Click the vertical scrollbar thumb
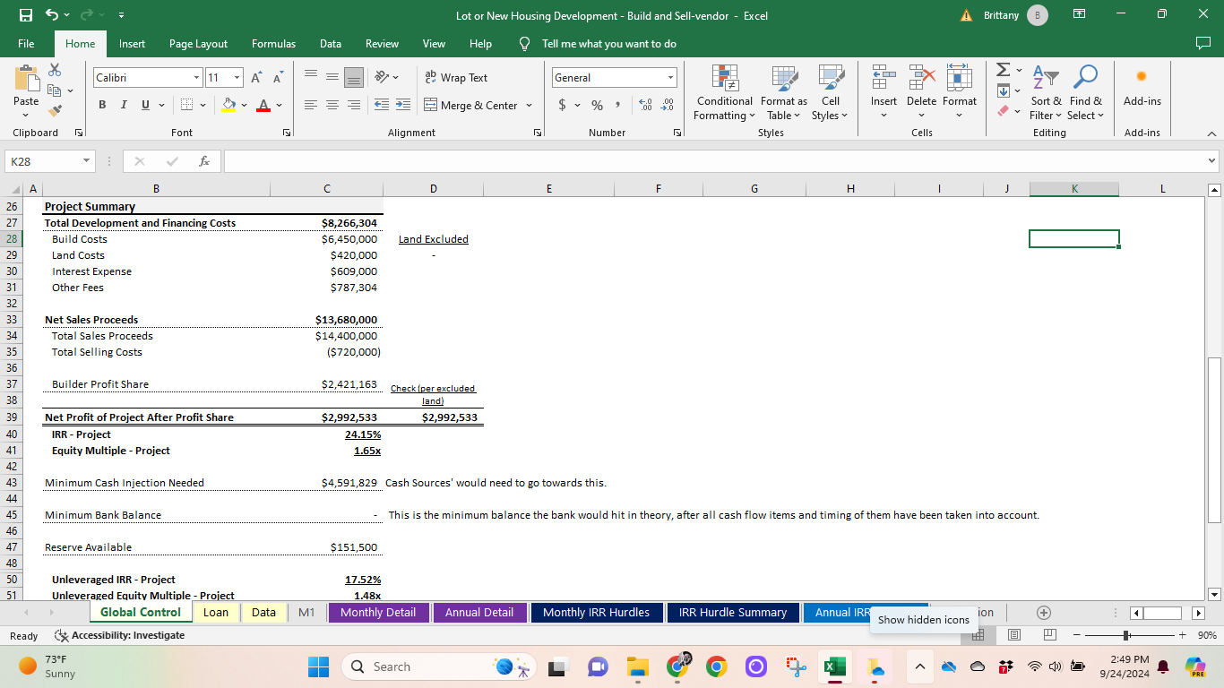 pos(1215,440)
